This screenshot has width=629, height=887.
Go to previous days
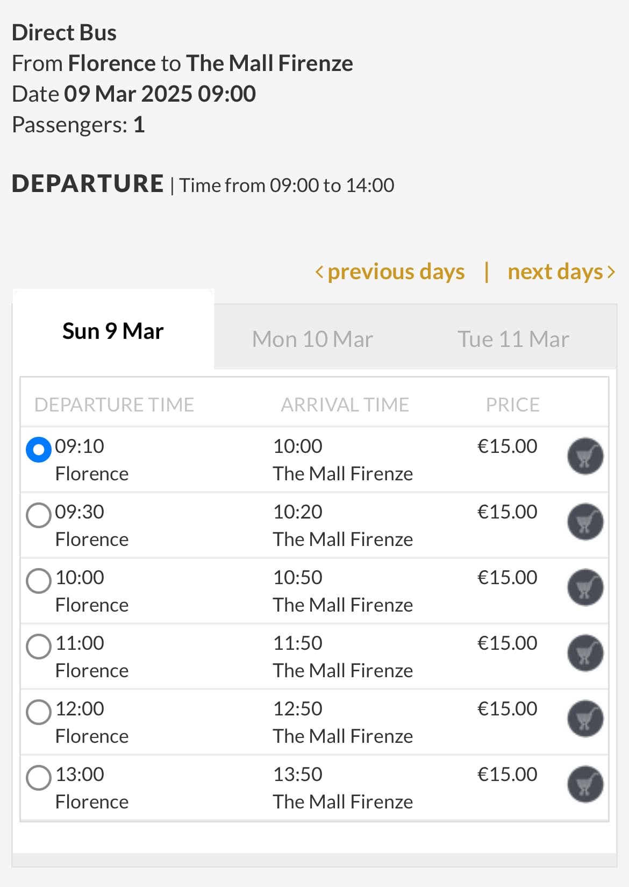(x=390, y=272)
